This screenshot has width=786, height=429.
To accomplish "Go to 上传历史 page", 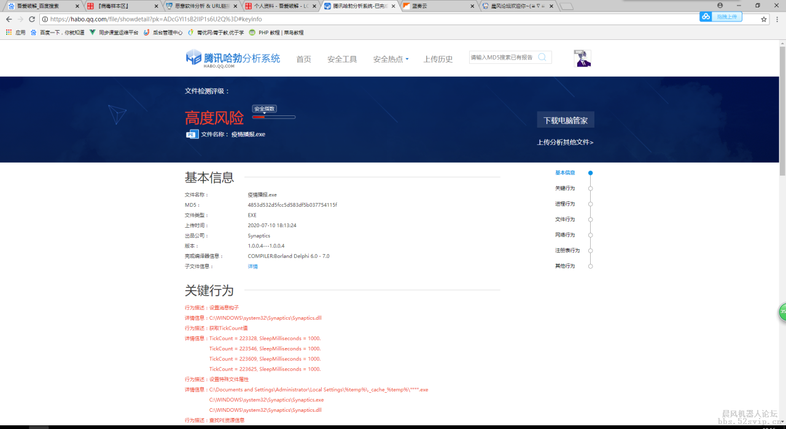I will click(x=438, y=60).
